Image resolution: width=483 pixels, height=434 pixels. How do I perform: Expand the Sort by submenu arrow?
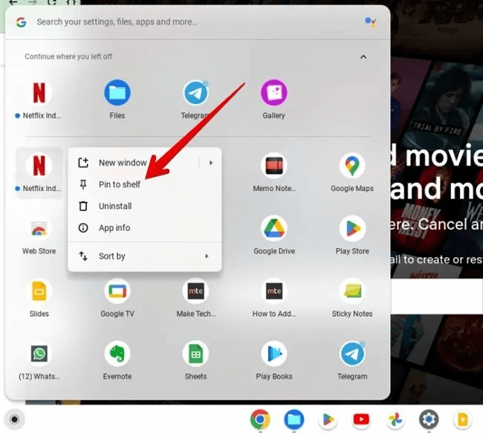(x=207, y=256)
